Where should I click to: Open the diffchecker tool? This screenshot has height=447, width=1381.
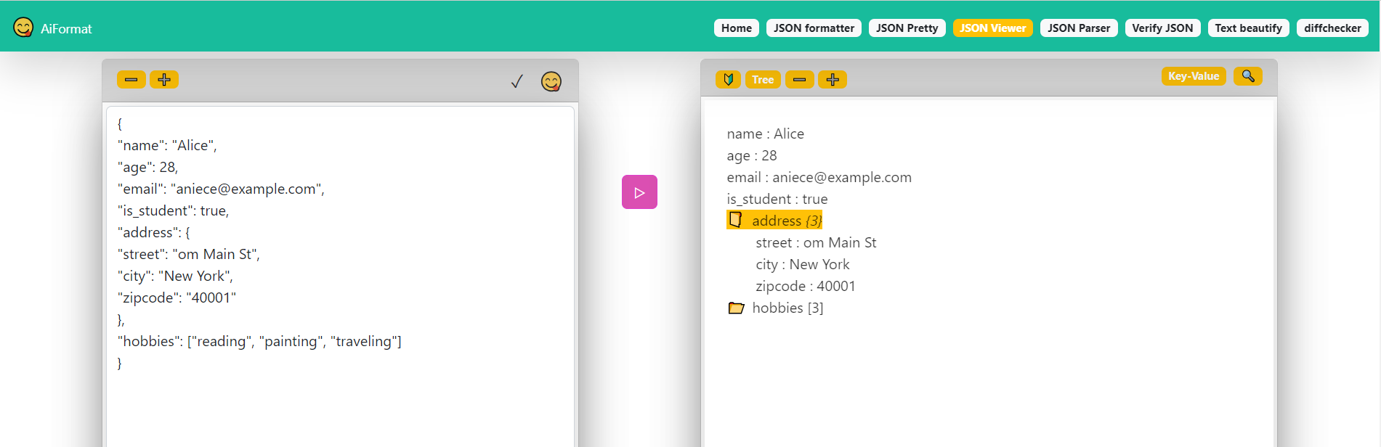[1332, 28]
